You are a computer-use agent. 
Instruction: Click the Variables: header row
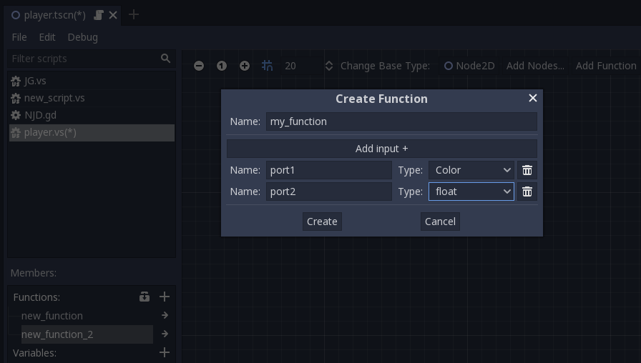[x=92, y=353]
